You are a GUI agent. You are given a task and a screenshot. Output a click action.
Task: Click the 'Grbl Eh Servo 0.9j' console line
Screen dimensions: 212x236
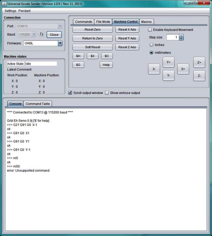point(28,120)
